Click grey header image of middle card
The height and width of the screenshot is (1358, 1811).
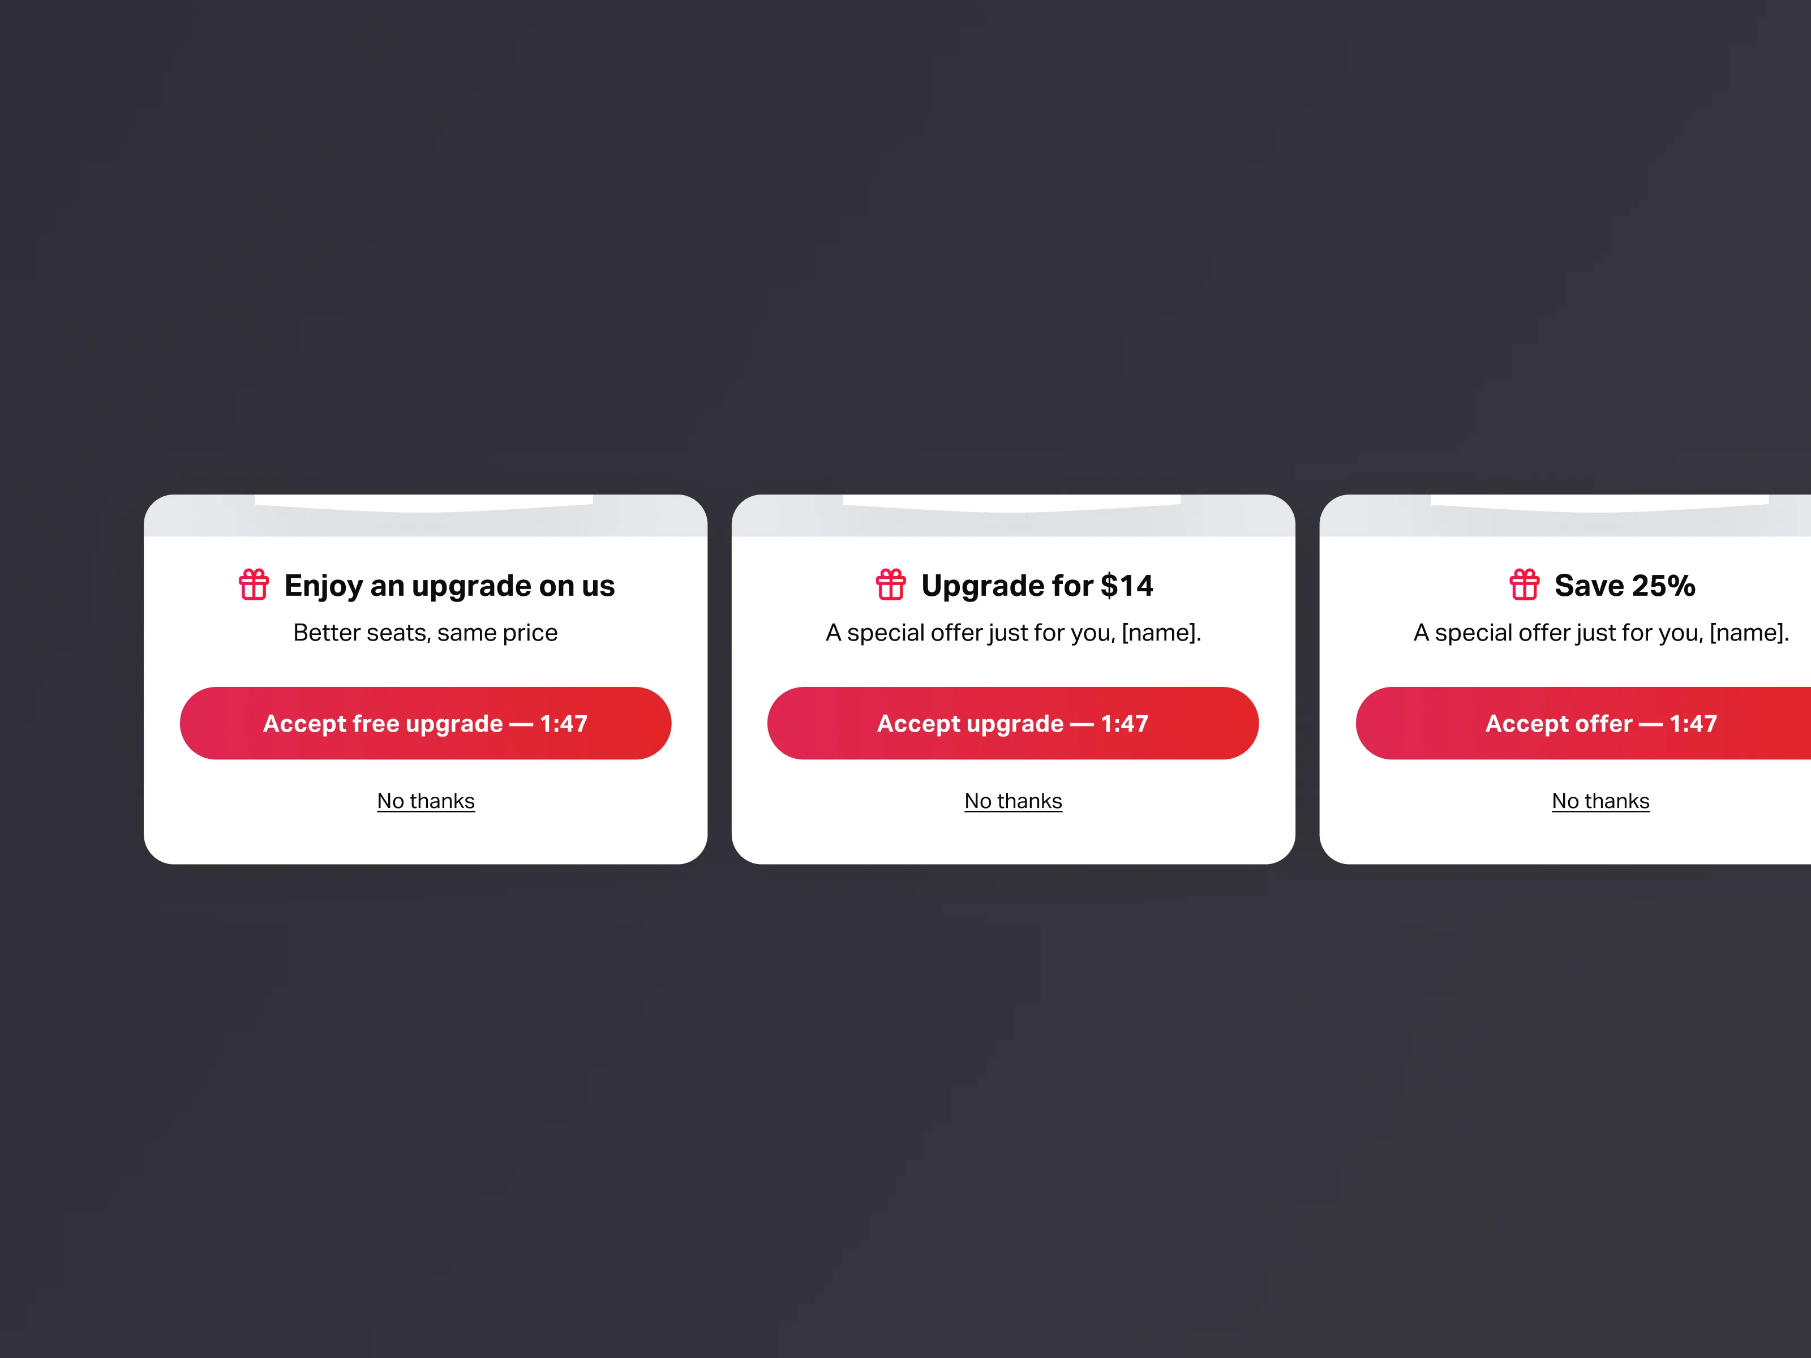(1014, 515)
